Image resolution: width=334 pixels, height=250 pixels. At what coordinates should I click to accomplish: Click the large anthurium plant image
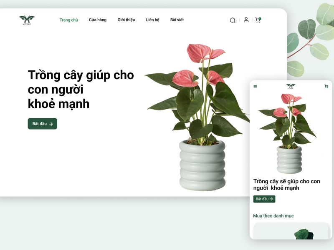coord(197,117)
